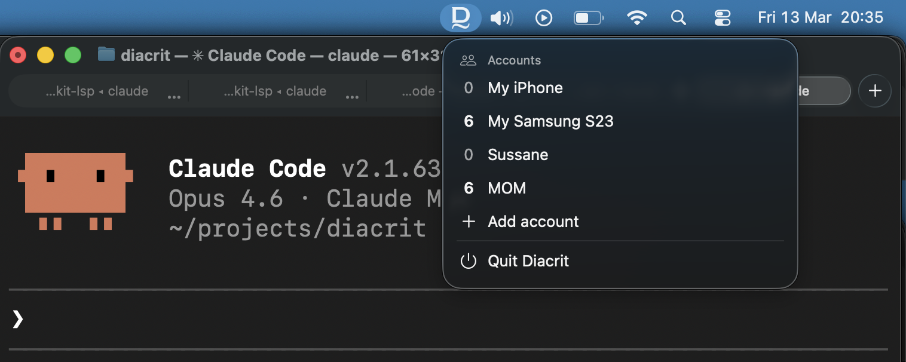Click the plus icon next to Add account

469,221
